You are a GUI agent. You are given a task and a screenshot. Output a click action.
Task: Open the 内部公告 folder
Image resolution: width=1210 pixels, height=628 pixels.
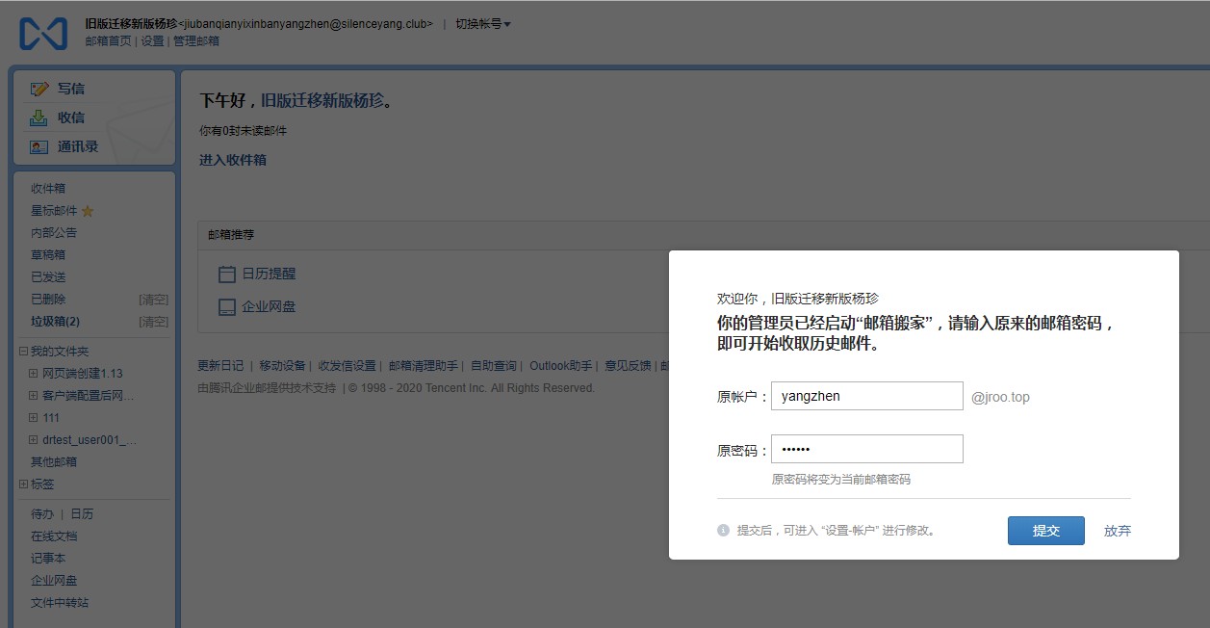pos(54,233)
